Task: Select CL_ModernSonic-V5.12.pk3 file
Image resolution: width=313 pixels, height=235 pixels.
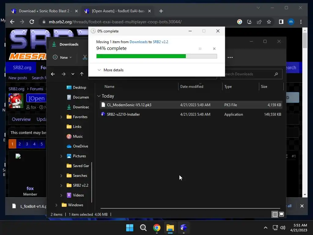Action: 191,105
